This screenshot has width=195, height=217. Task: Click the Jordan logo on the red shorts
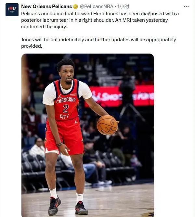point(76,121)
